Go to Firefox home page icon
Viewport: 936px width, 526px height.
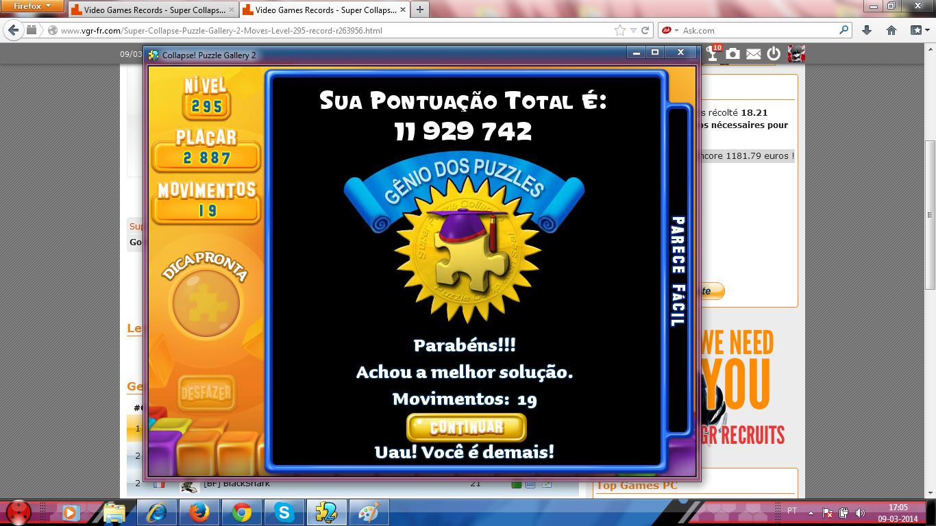pyautogui.click(x=891, y=30)
